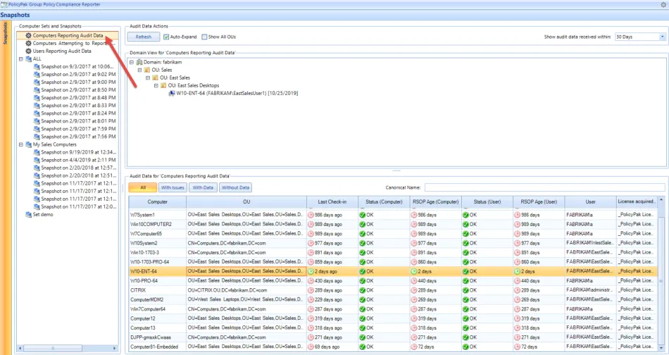This screenshot has width=669, height=355.
Task: Click the gear icon for Users Reporting Audit Data
Action: point(28,51)
